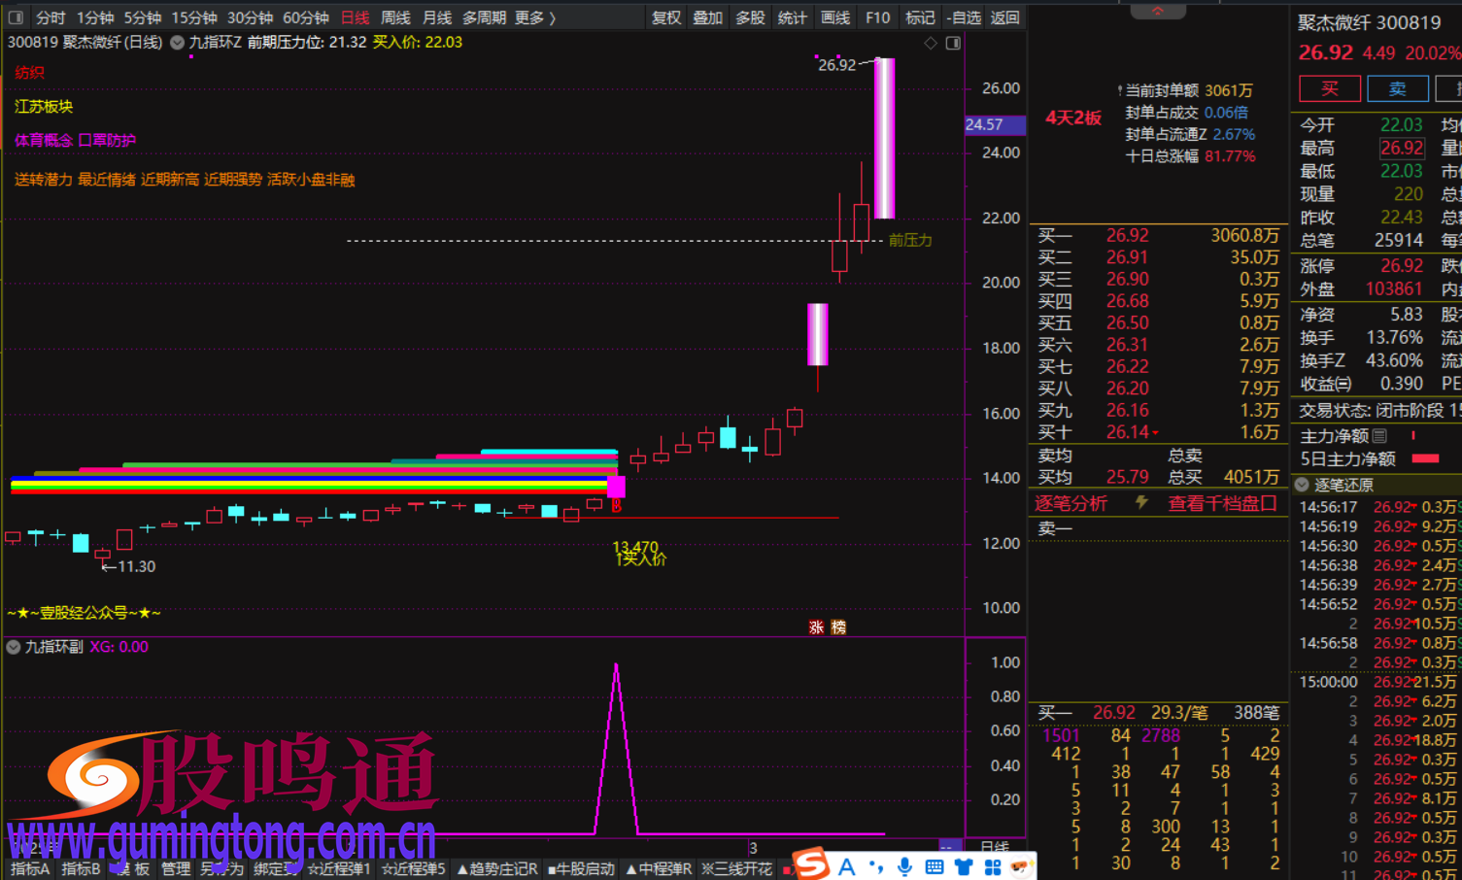Click the 涨 marker icon on chart bottom

(x=816, y=627)
